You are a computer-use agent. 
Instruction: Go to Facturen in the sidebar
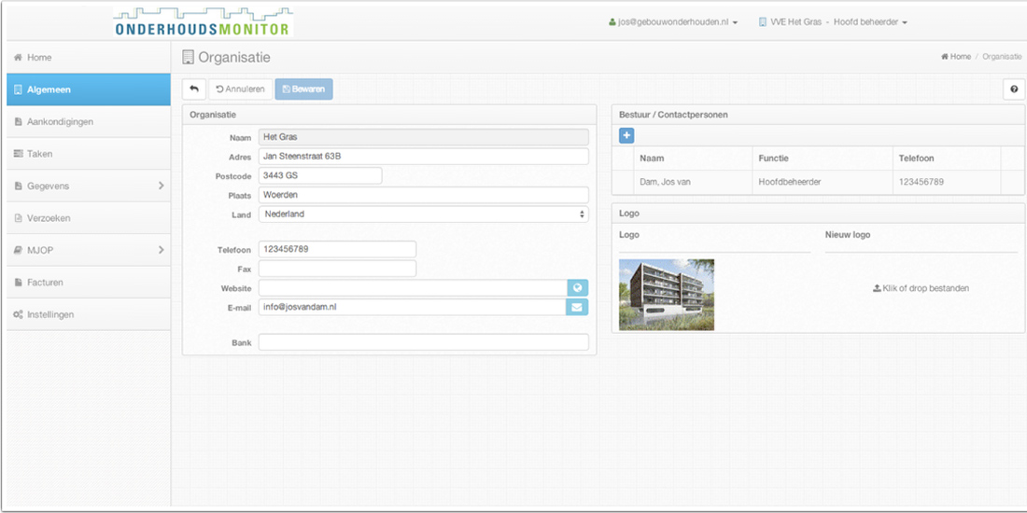click(45, 283)
